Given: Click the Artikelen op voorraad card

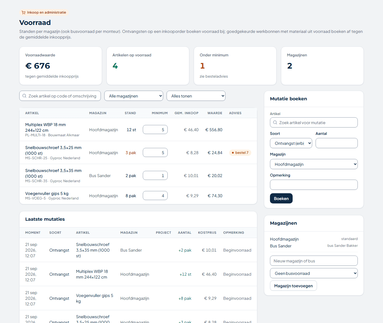Looking at the screenshot, I should 148,66.
